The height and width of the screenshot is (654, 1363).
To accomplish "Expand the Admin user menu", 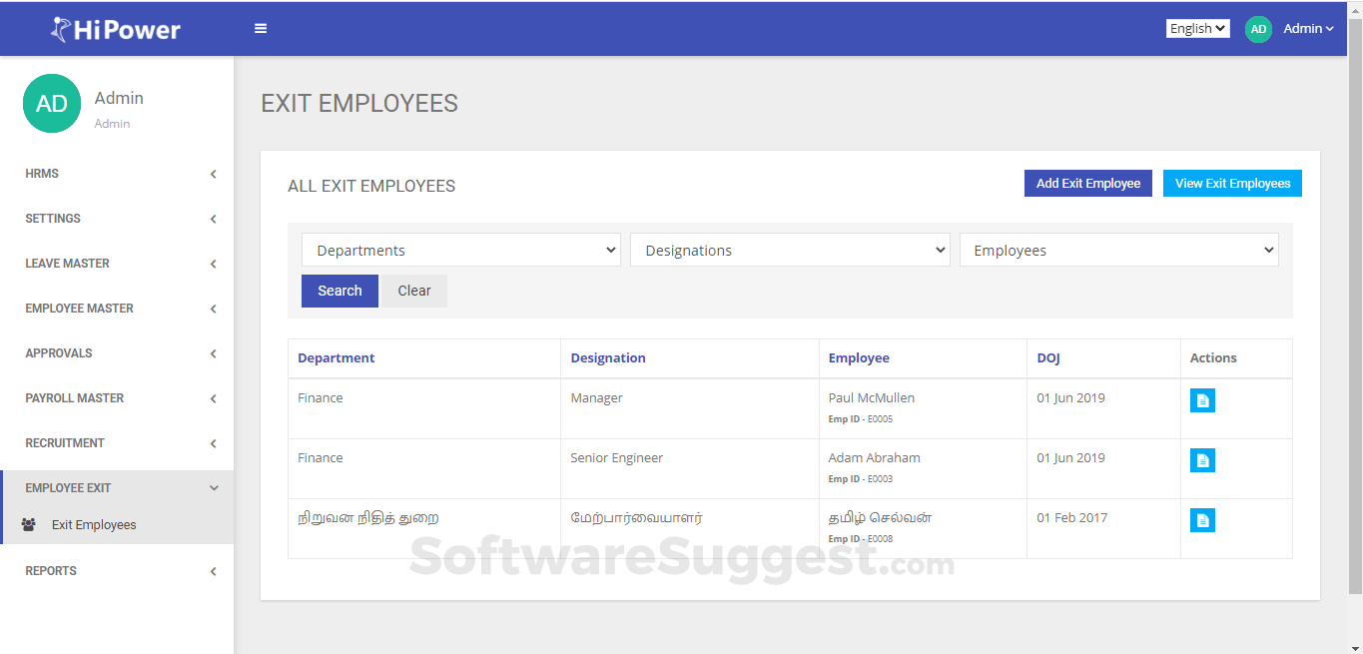I will [x=1308, y=29].
